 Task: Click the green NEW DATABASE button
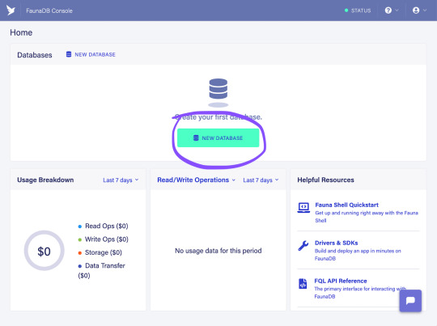tap(218, 138)
